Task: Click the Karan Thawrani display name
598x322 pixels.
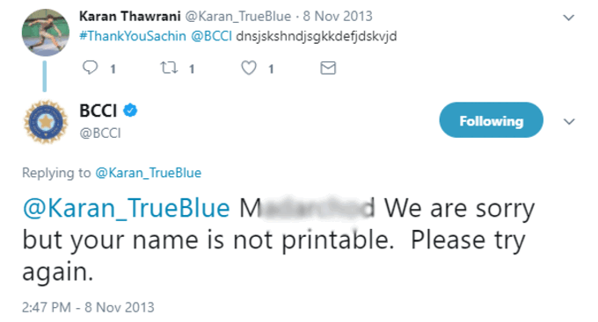Action: point(129,17)
